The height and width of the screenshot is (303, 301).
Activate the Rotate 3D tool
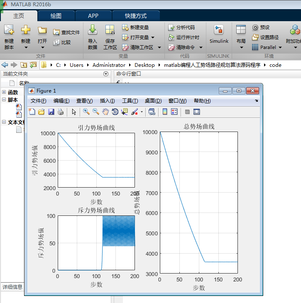point(115,112)
